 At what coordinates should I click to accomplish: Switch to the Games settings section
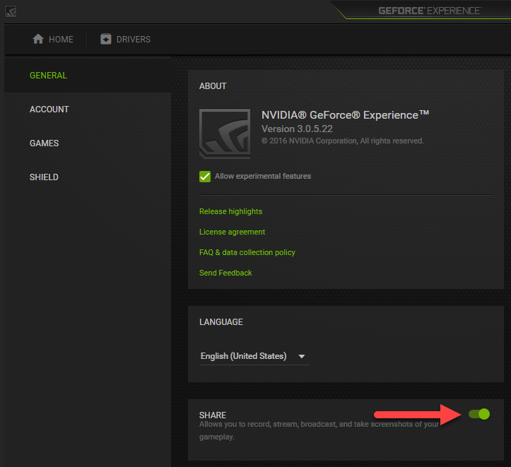[44, 143]
